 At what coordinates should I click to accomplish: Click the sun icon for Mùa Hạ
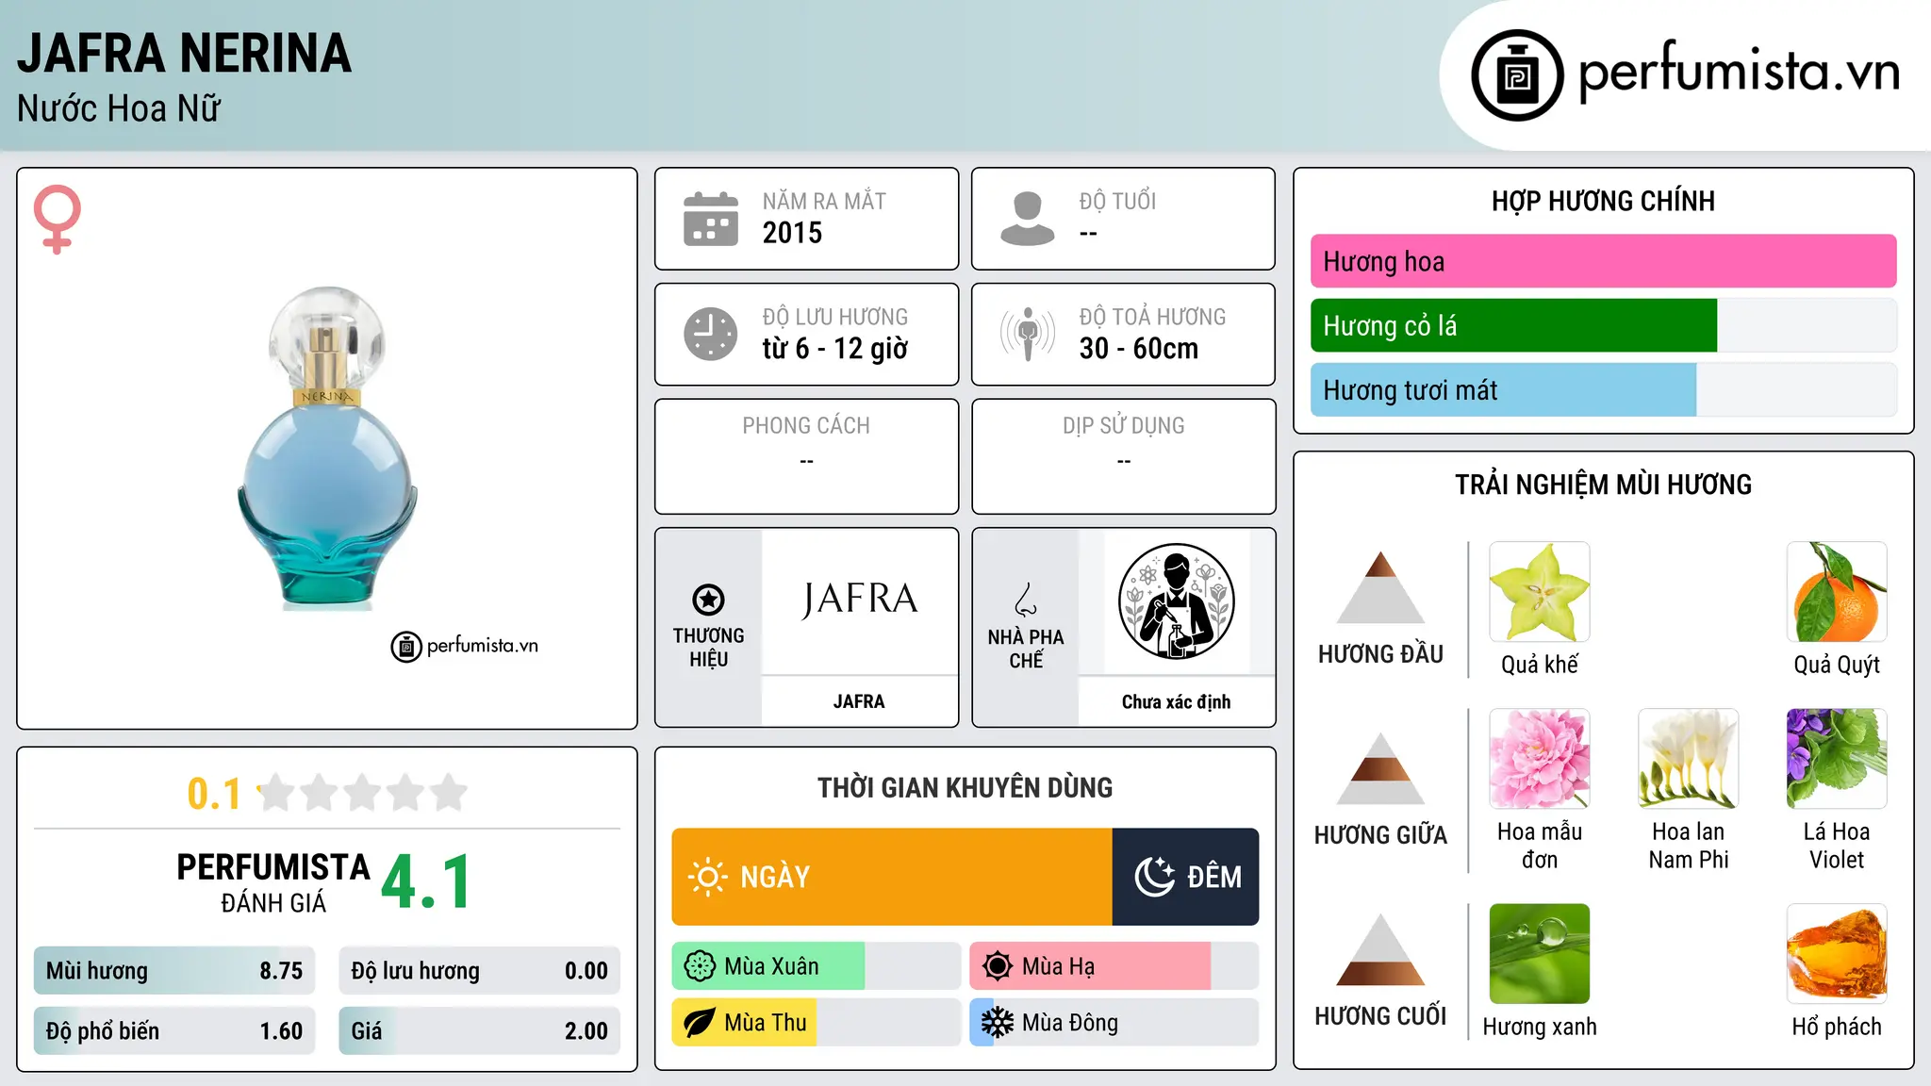tap(997, 966)
